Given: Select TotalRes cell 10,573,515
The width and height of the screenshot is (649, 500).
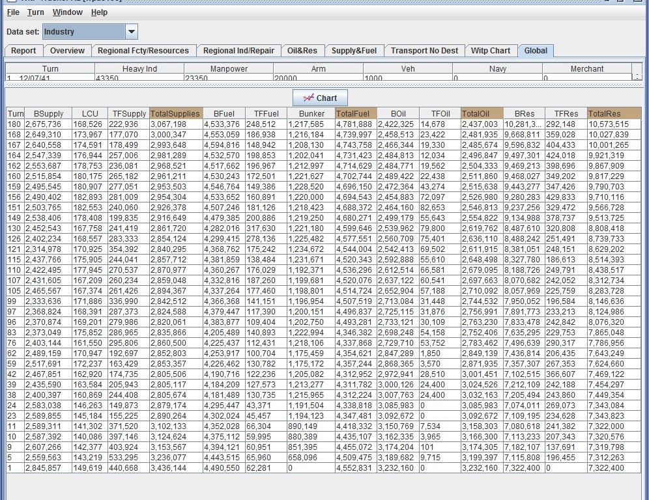Looking at the screenshot, I should (614, 124).
